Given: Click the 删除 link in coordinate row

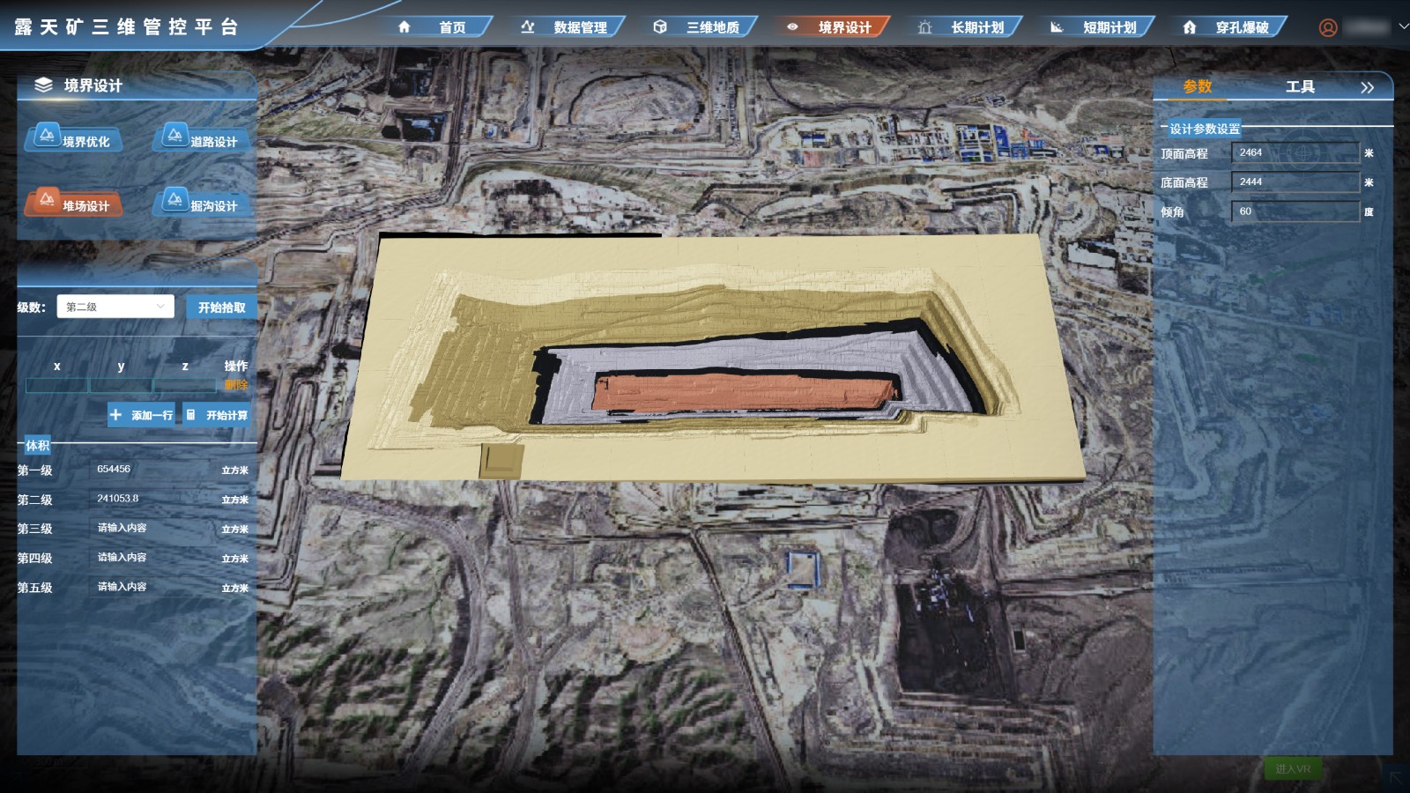Looking at the screenshot, I should (x=235, y=385).
